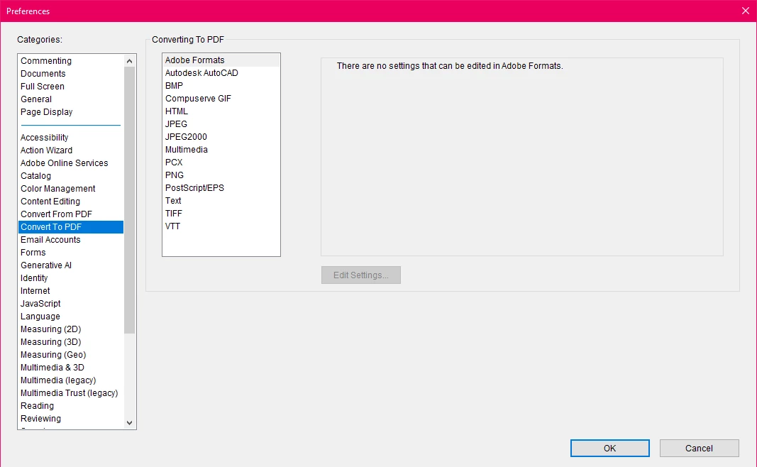Select the Internet category
This screenshot has height=467, width=757.
[71, 291]
